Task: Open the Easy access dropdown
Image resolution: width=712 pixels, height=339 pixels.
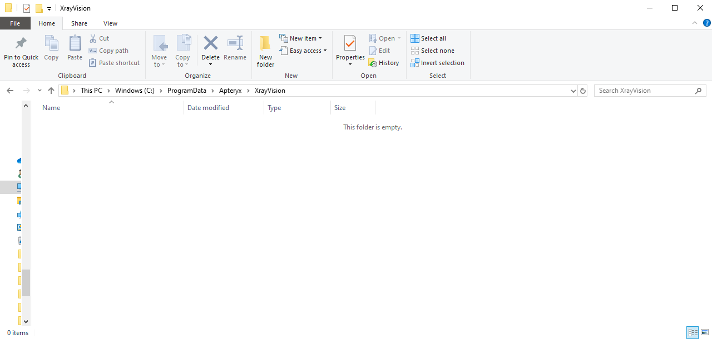Action: pyautogui.click(x=303, y=51)
